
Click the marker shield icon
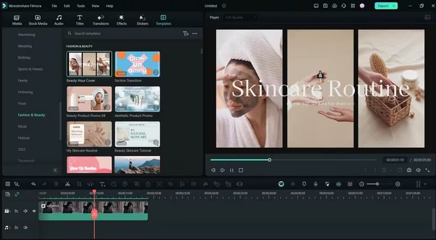click(304, 184)
